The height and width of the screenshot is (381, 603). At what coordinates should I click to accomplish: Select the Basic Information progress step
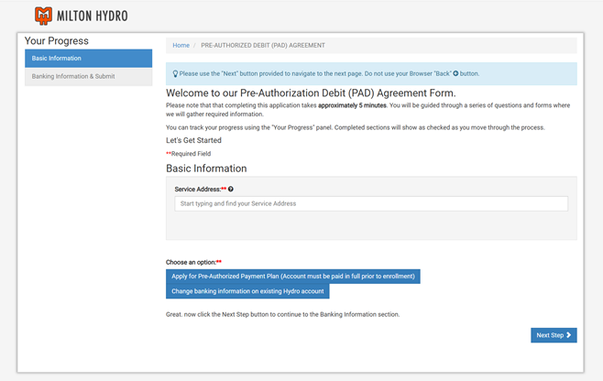click(89, 59)
